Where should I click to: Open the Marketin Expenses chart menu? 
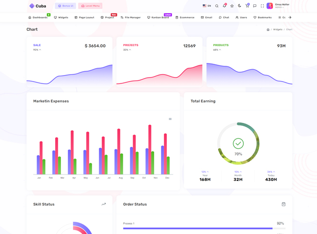click(x=170, y=119)
